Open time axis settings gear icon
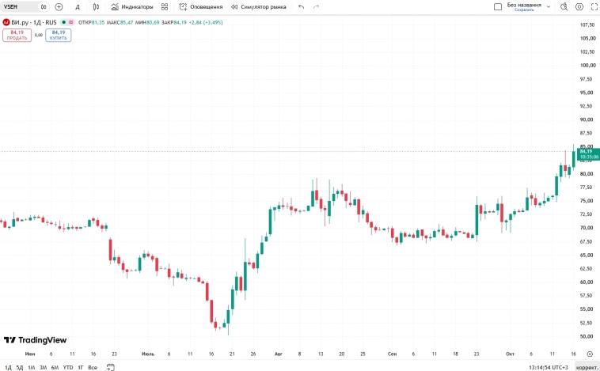The height and width of the screenshot is (371, 600). (590, 354)
